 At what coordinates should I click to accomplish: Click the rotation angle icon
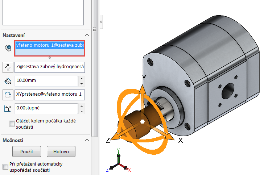pos(8,109)
